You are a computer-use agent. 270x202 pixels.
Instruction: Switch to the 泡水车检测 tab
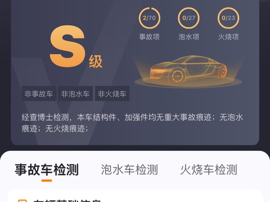point(129,170)
